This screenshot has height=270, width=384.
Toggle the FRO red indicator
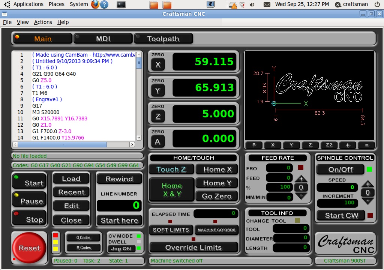(301, 168)
